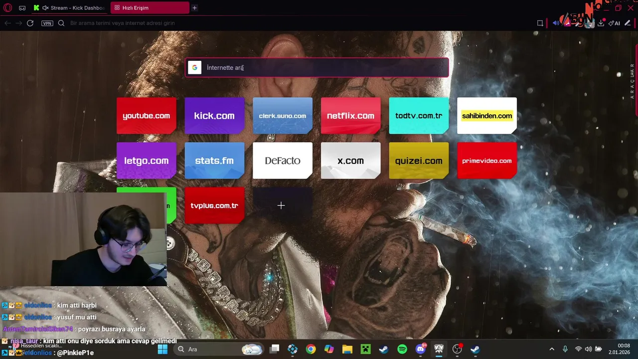
Task: Open Discord from the taskbar
Action: click(421, 349)
